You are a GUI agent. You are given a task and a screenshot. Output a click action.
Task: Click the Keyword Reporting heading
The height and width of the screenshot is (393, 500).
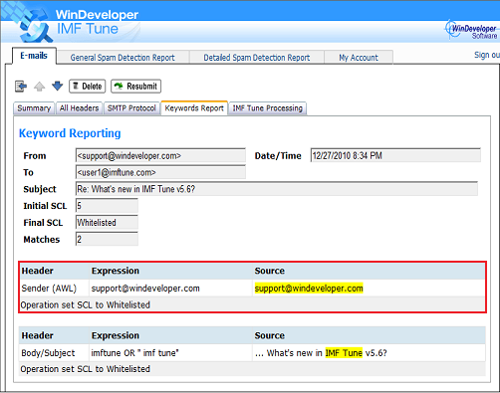(x=70, y=133)
